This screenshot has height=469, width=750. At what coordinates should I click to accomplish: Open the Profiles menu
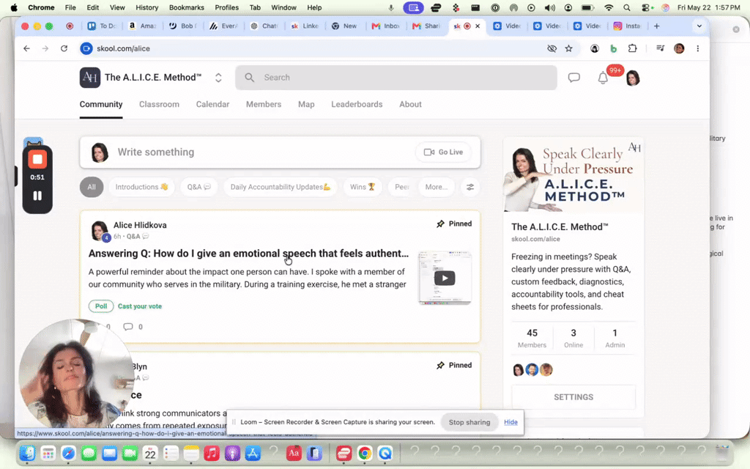(227, 7)
